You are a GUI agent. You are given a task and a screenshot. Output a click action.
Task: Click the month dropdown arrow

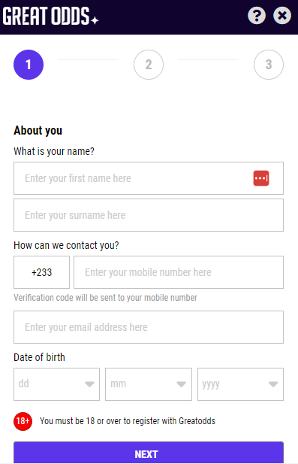[x=182, y=384]
